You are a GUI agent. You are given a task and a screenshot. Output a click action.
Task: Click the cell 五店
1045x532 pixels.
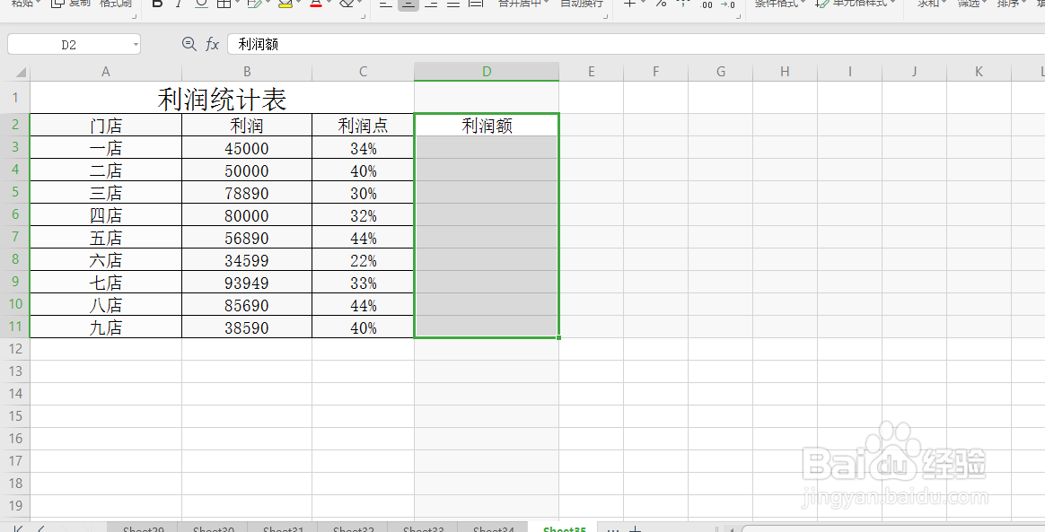point(105,238)
